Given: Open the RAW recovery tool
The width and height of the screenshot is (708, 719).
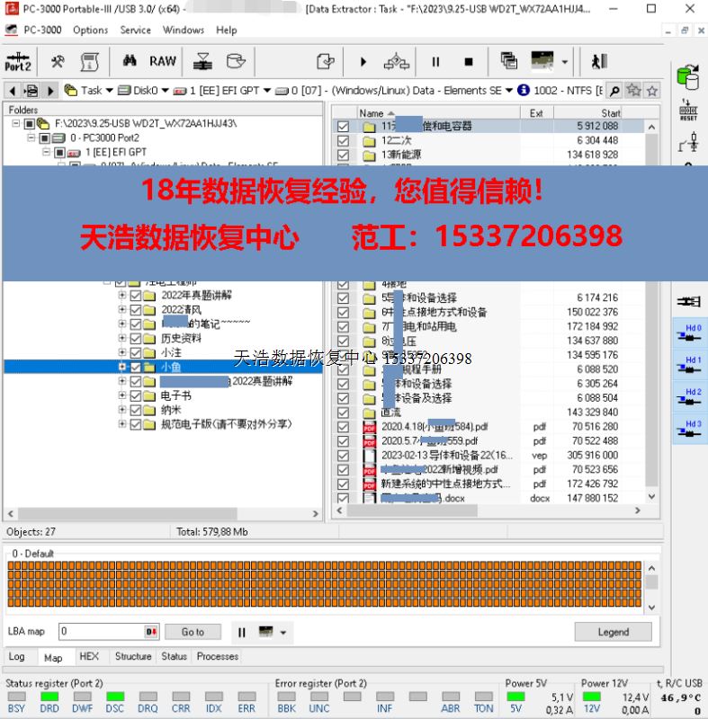Looking at the screenshot, I should click(x=163, y=61).
